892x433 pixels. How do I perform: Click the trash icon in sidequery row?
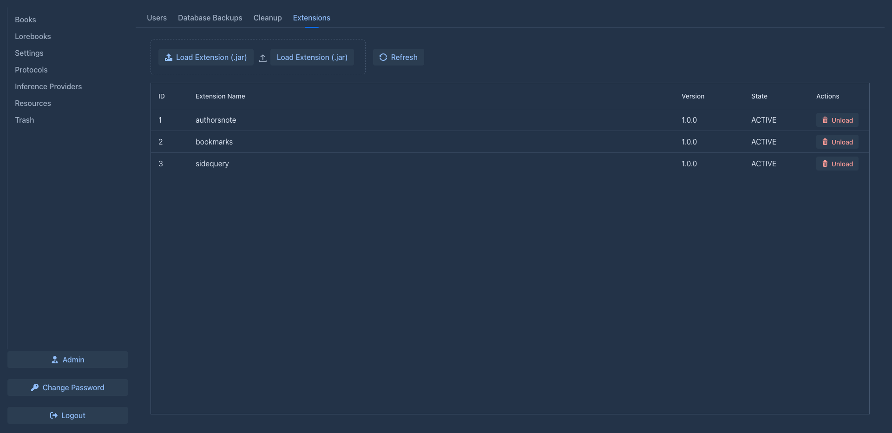pyautogui.click(x=825, y=164)
